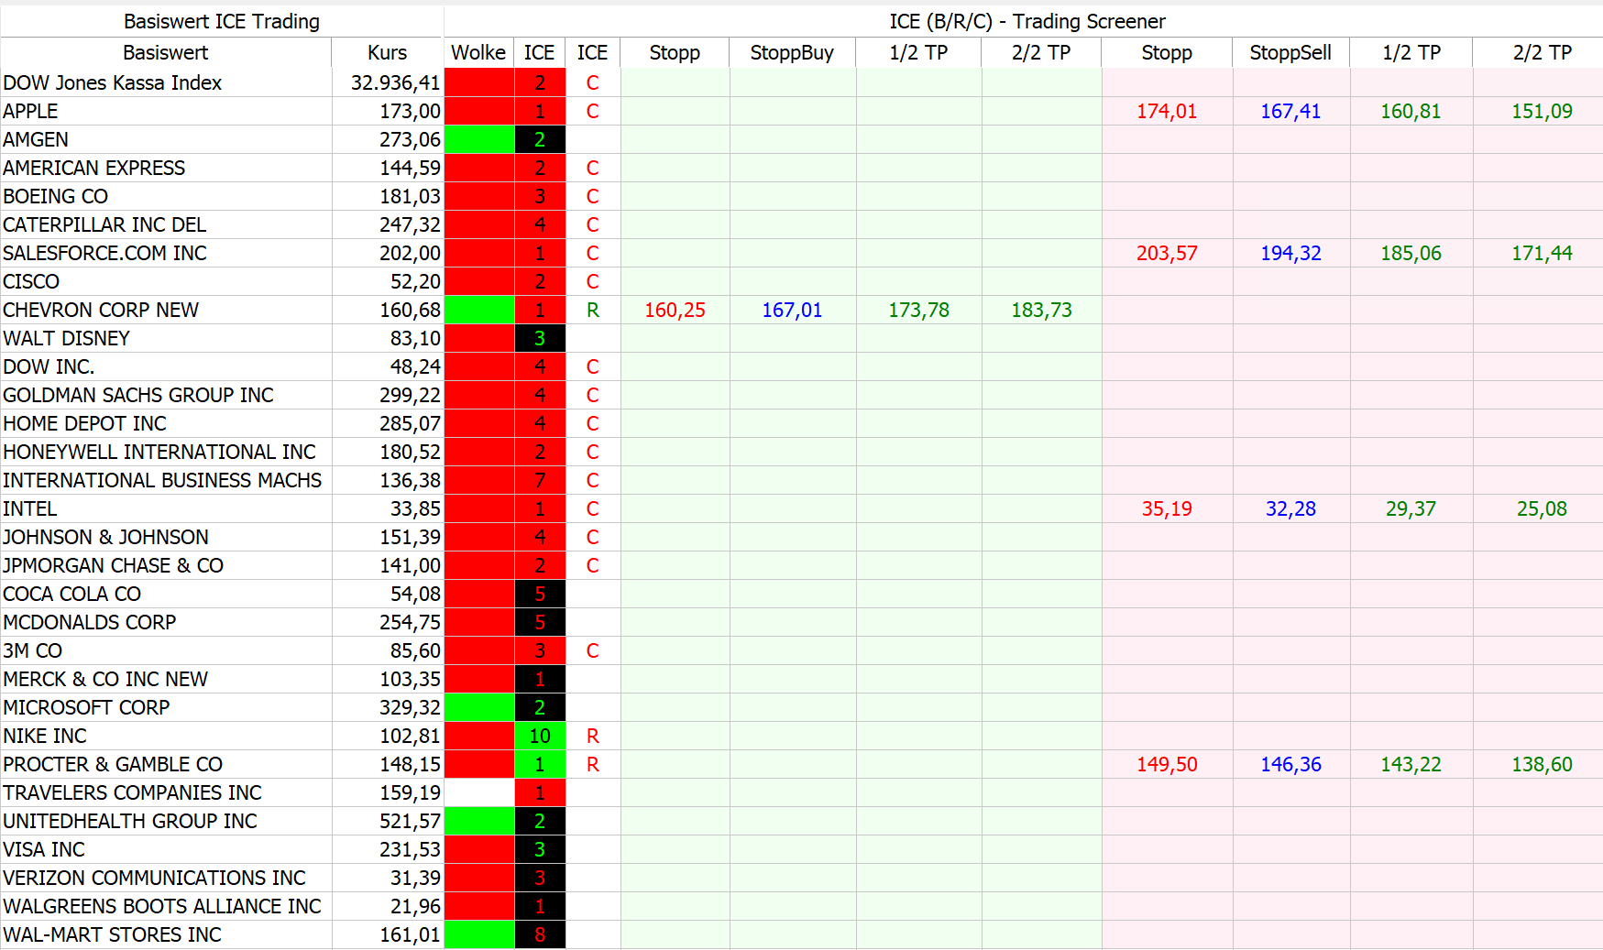The width and height of the screenshot is (1603, 950).
Task: Click AMERICAN EXPRESS in the Basiswert column
Action: [x=93, y=168]
